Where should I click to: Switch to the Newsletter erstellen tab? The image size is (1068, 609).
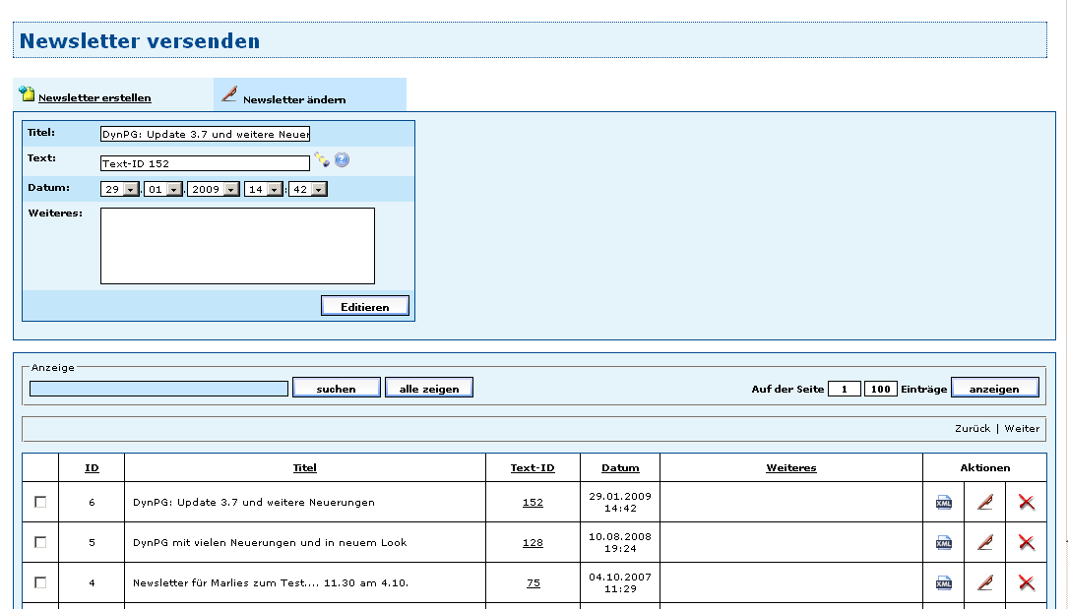pos(94,97)
